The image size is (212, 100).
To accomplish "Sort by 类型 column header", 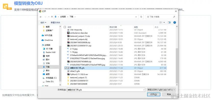I will [x=136, y=27].
